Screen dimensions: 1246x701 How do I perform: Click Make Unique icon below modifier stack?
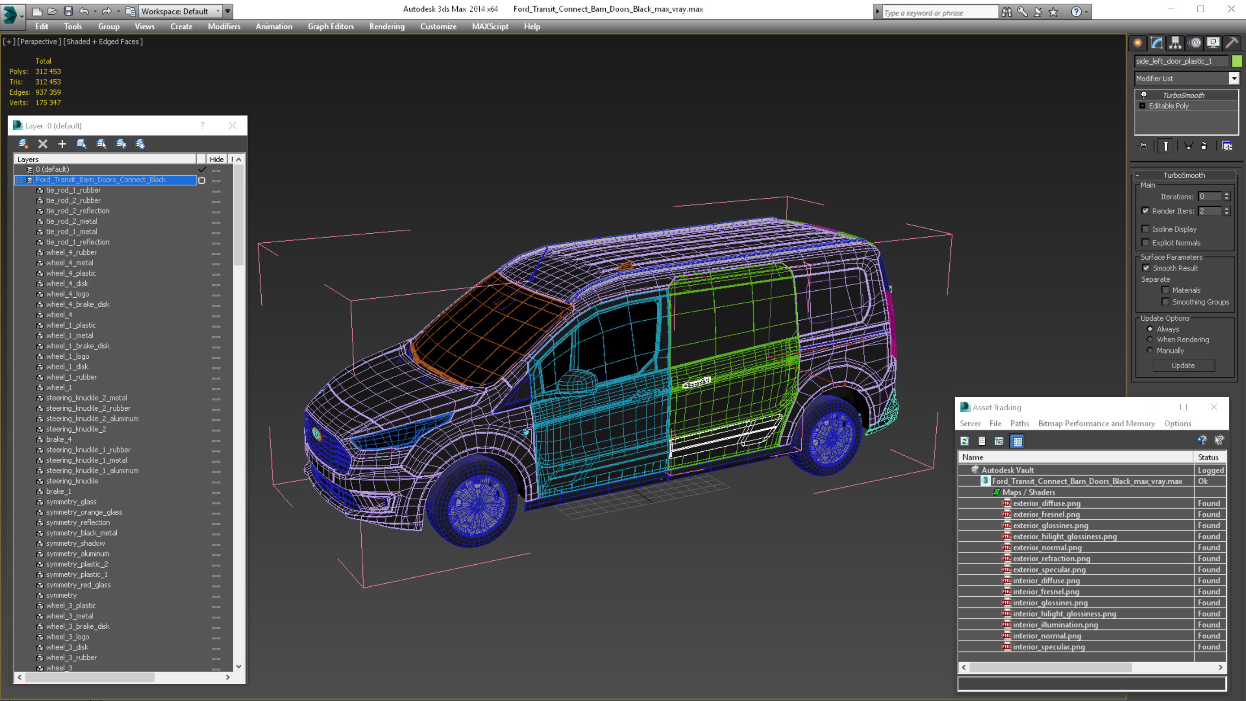(x=1188, y=146)
